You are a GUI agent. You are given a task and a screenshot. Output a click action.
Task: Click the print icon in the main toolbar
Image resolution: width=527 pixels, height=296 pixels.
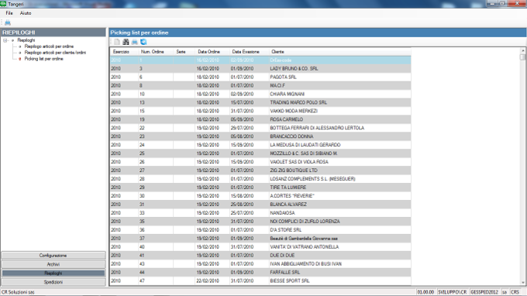coord(8,22)
